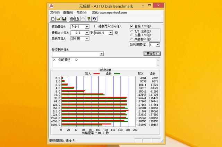Expand the maximum transfer size 8192.0 dropdown

(111, 33)
